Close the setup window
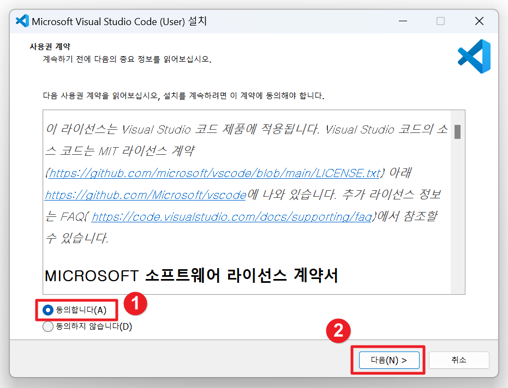The height and width of the screenshot is (388, 508). [479, 21]
